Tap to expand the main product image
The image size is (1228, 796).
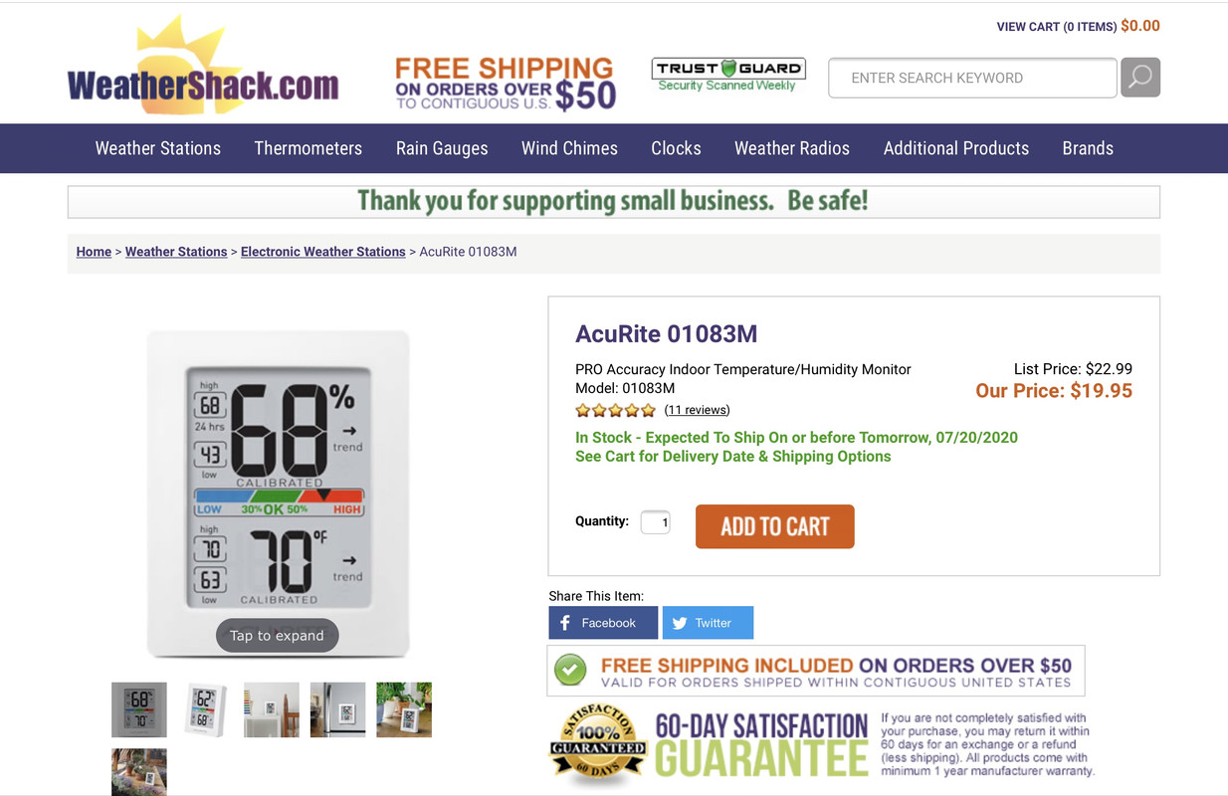coord(278,636)
